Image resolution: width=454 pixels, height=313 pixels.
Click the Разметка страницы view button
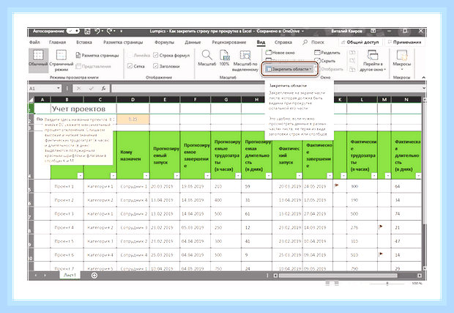[x=97, y=55]
